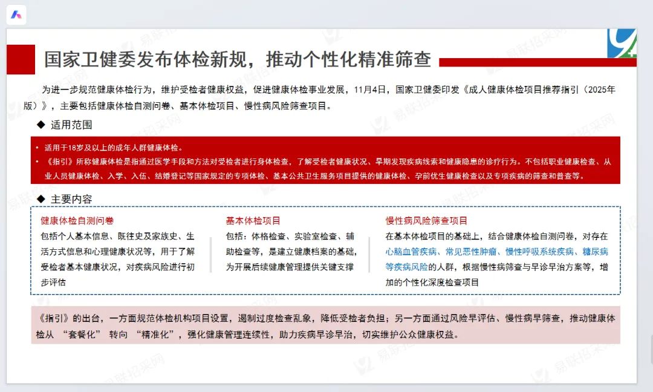
Task: Click the slide title about 国家卫健委发布体检新规
Action: coord(238,59)
